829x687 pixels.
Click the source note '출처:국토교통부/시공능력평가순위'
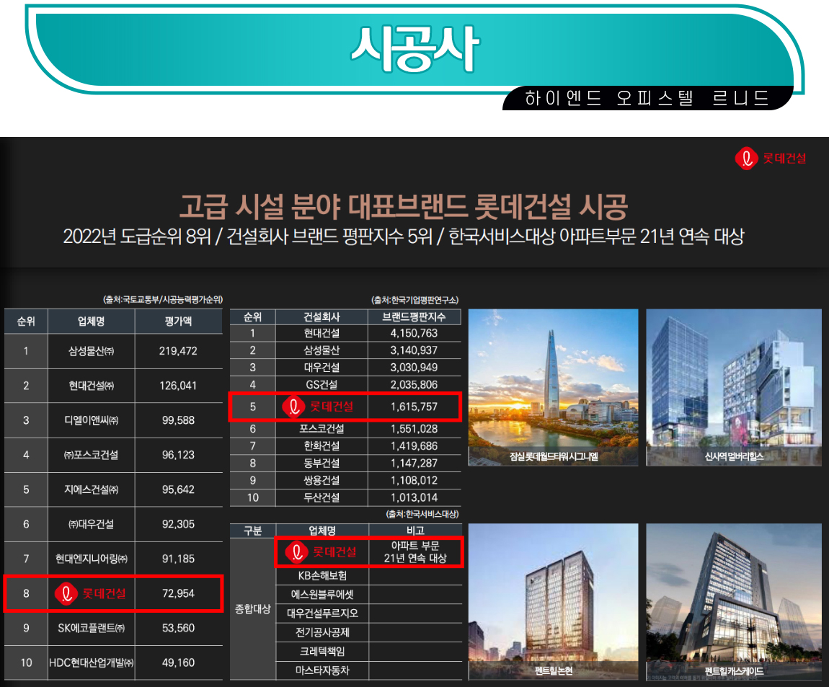click(163, 300)
